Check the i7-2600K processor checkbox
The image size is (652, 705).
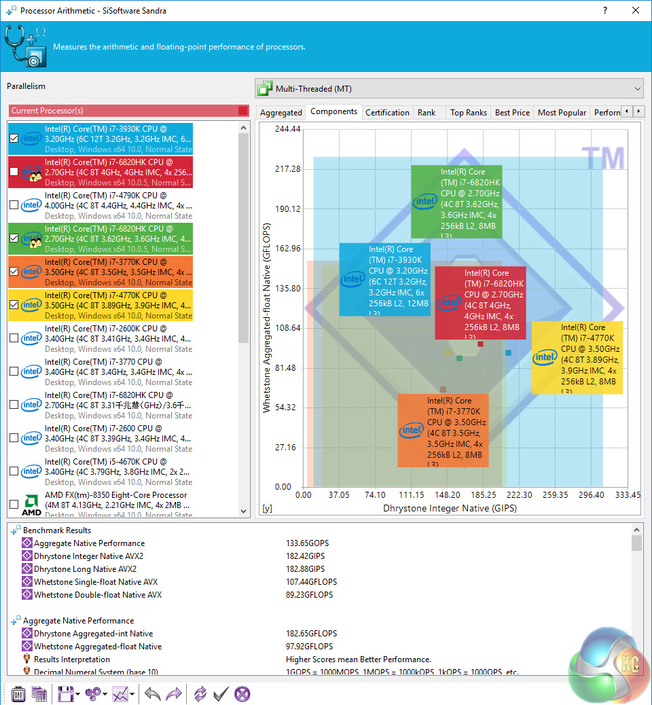(x=14, y=338)
